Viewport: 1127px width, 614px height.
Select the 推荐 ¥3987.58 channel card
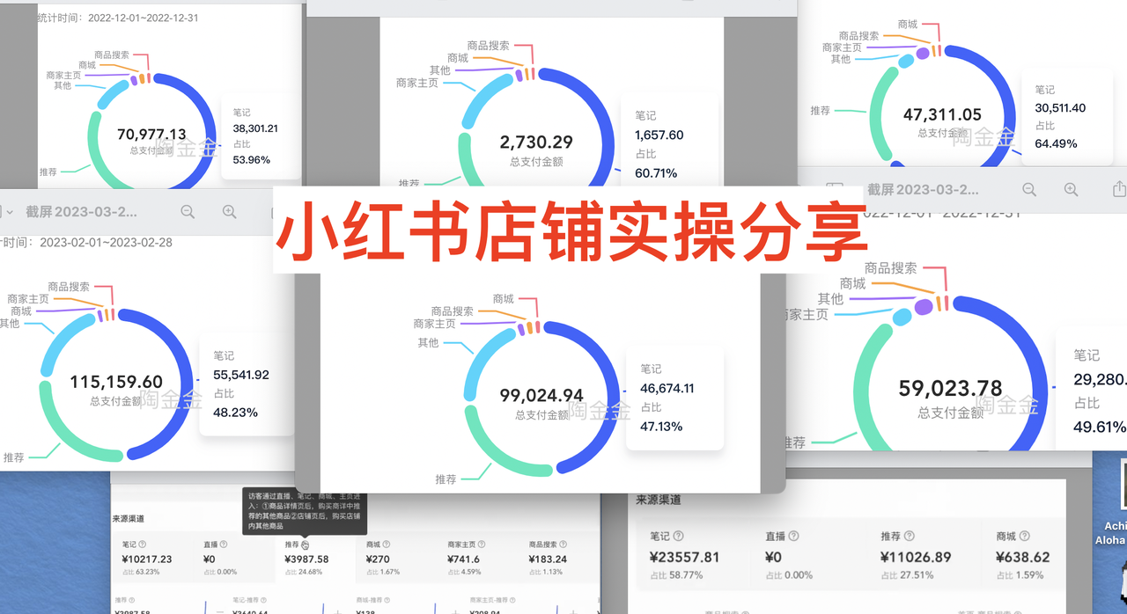(x=315, y=558)
